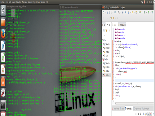
Task: Open the dropdown arrow beside the Build hammer
Action: tap(121, 12)
